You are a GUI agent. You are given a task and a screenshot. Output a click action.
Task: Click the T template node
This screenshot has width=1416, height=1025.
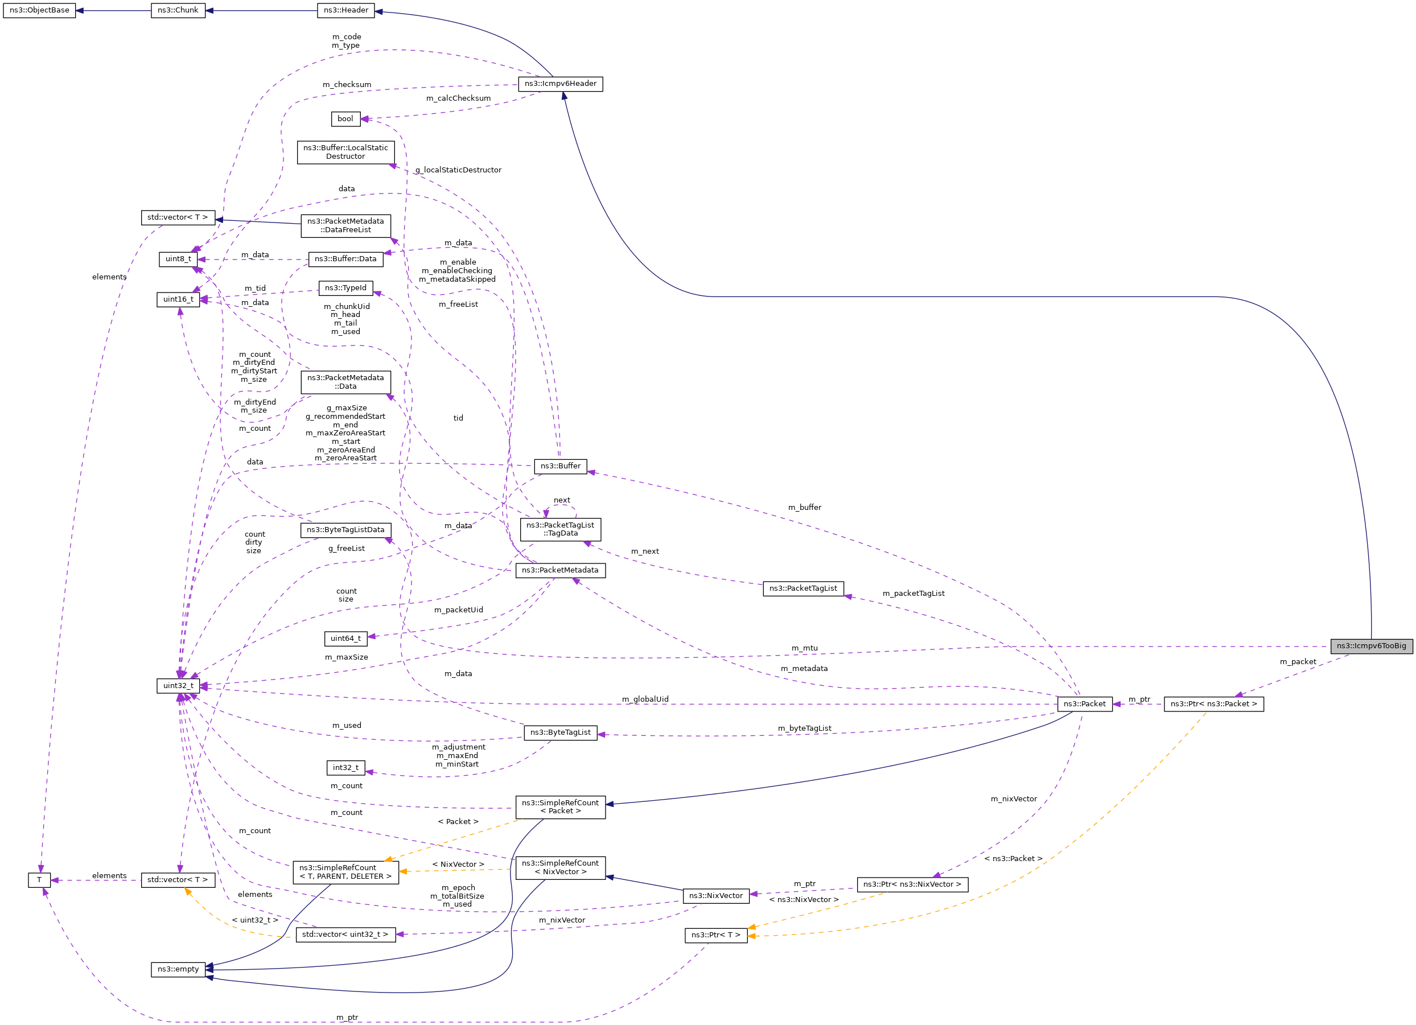click(x=39, y=880)
